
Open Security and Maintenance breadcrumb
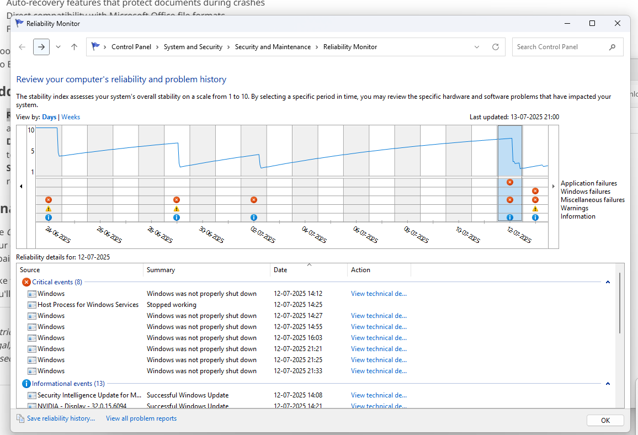click(x=273, y=47)
